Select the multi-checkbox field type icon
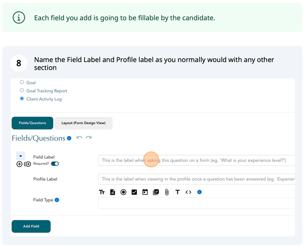 [156, 192]
